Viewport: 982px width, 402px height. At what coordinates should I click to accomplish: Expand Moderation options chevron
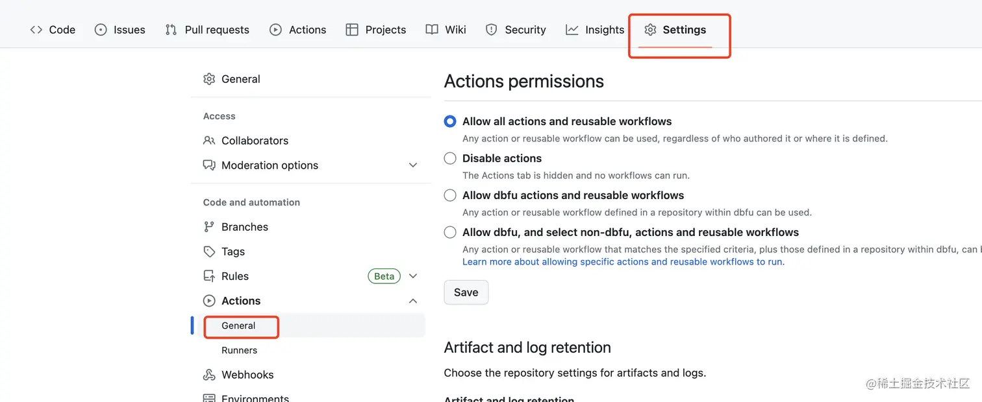[x=412, y=165]
